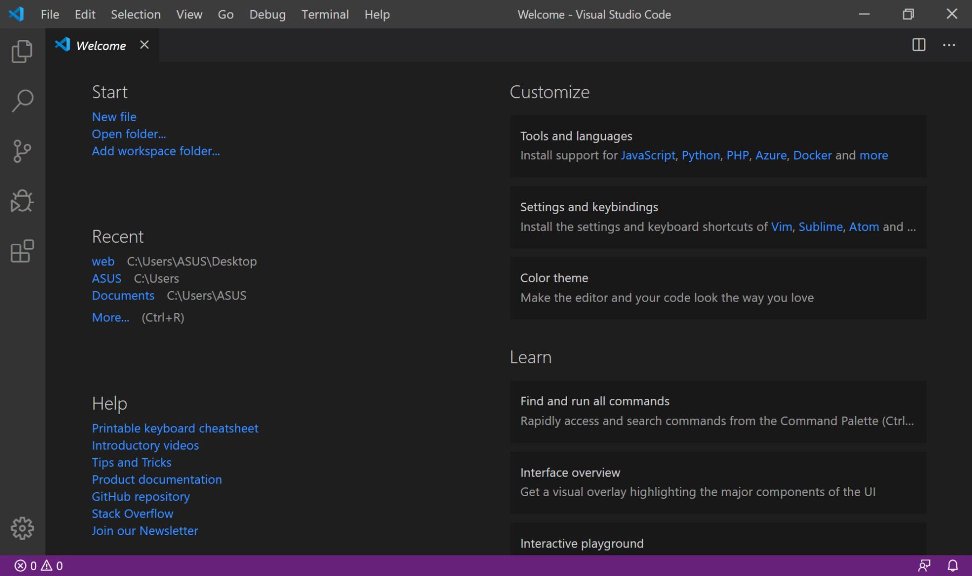Install Python support link
This screenshot has width=972, height=576.
(701, 156)
